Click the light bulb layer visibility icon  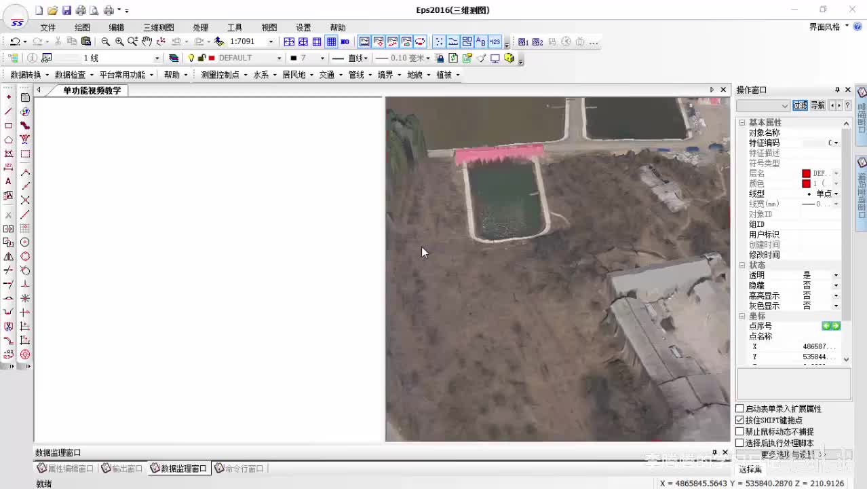click(x=191, y=58)
